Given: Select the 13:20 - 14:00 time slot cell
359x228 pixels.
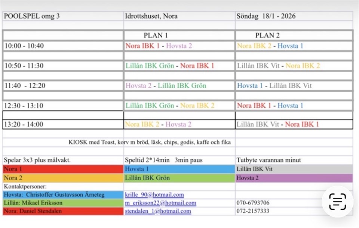Looking at the screenshot, I should tap(24, 124).
